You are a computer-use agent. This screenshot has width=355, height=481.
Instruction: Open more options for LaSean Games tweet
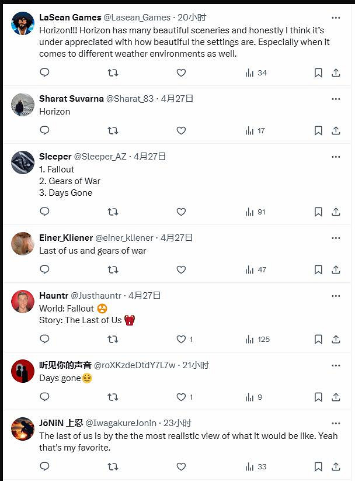pos(336,18)
